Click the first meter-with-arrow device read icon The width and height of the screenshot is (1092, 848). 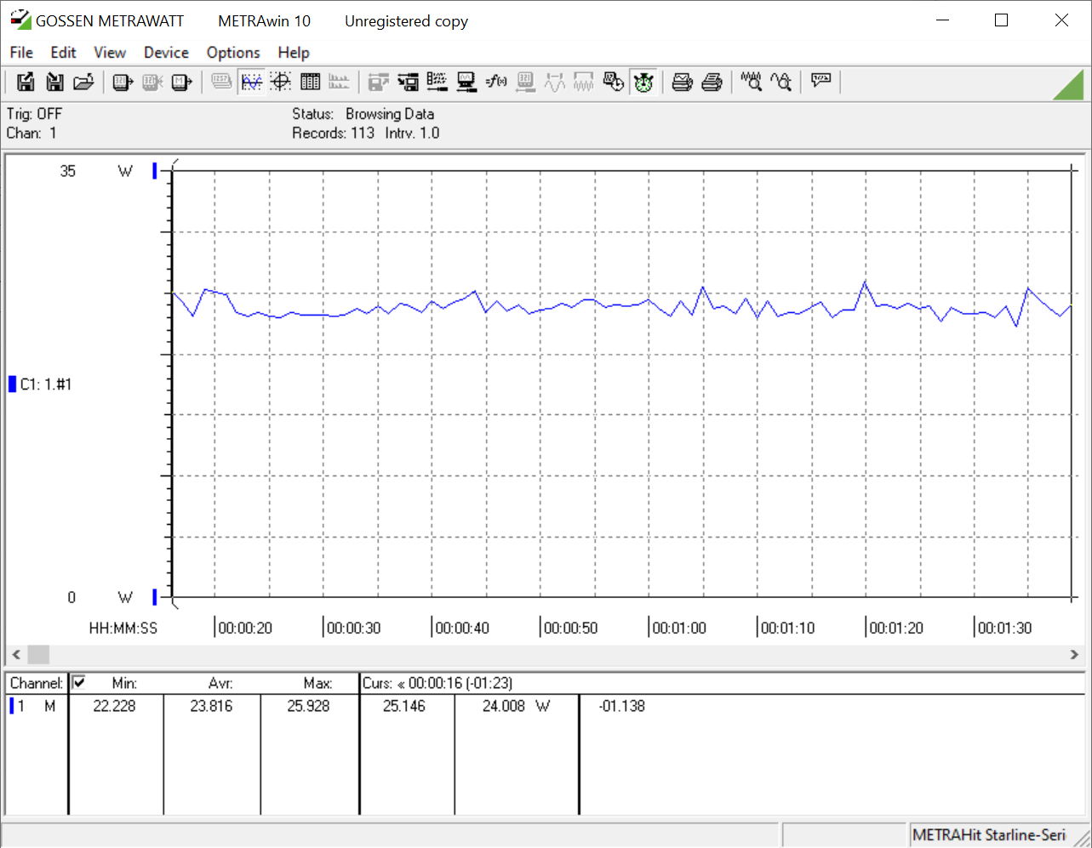pyautogui.click(x=123, y=82)
